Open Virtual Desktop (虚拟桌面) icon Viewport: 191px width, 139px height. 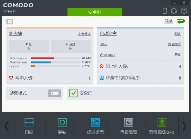95,122
